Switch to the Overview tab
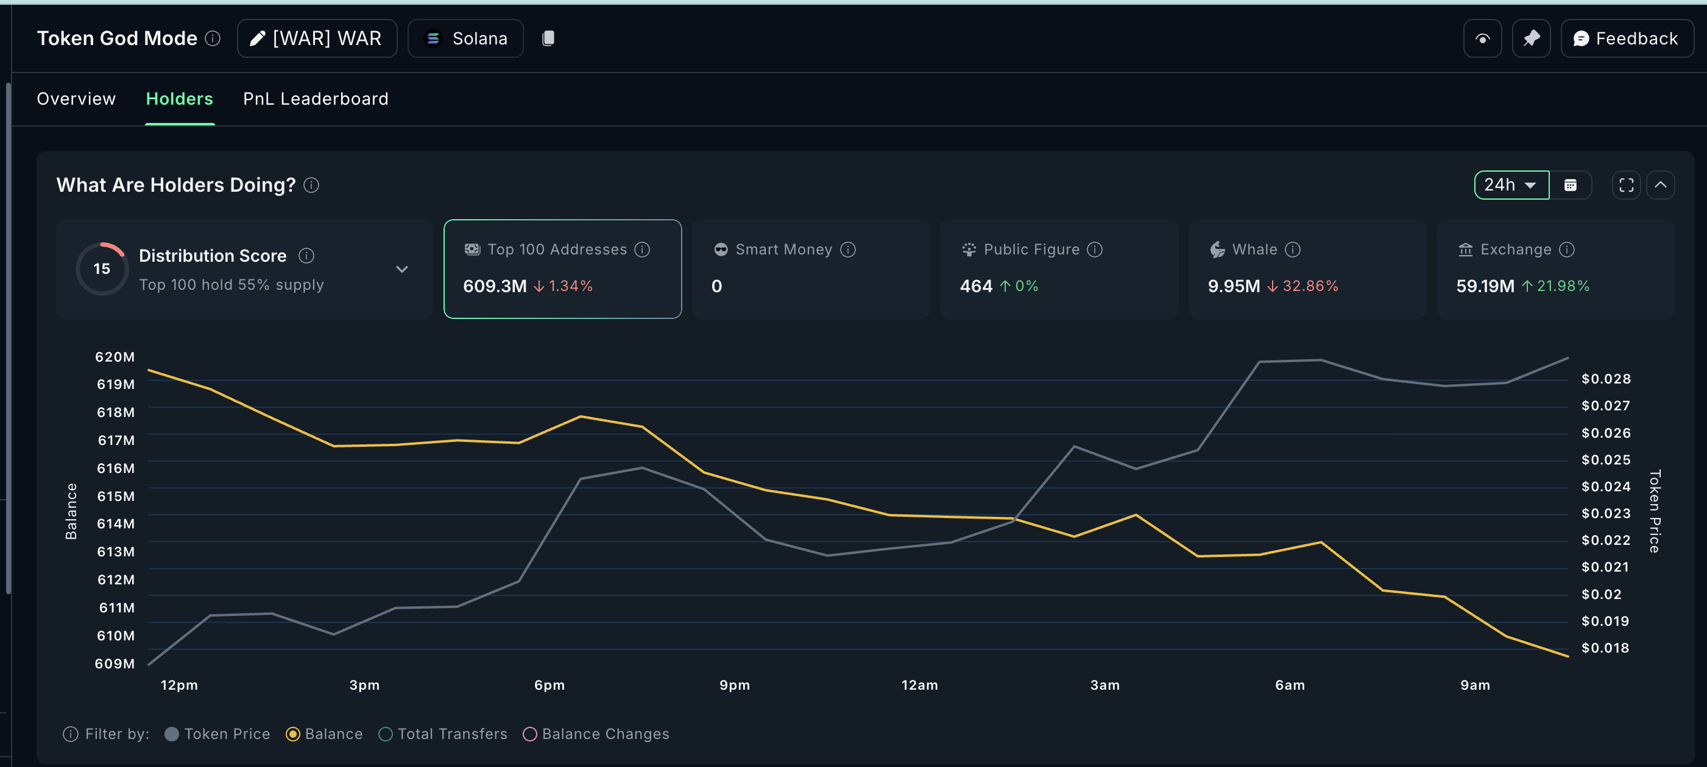Image resolution: width=1707 pixels, height=767 pixels. click(x=76, y=99)
